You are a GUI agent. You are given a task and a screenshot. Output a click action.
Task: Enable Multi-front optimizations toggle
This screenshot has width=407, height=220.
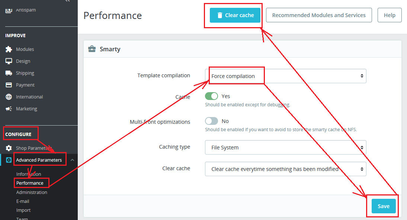211,121
